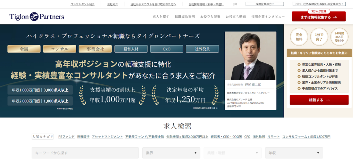Select the 事業会社 gold tab
Viewport: 353px width, 161px height.
[x=95, y=49]
